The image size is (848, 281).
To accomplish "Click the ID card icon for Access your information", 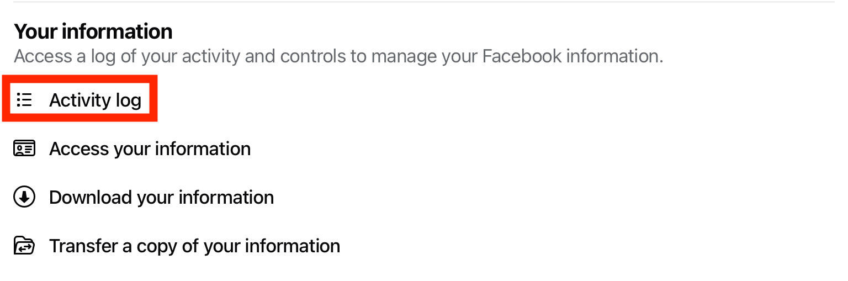I will coord(24,149).
